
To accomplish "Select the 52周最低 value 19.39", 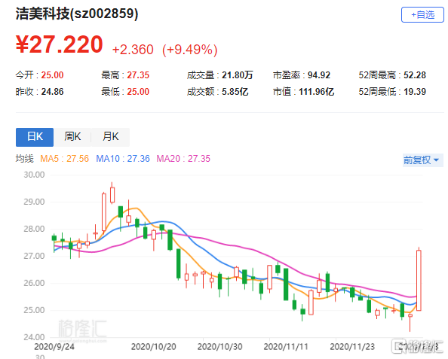I will (415, 92).
